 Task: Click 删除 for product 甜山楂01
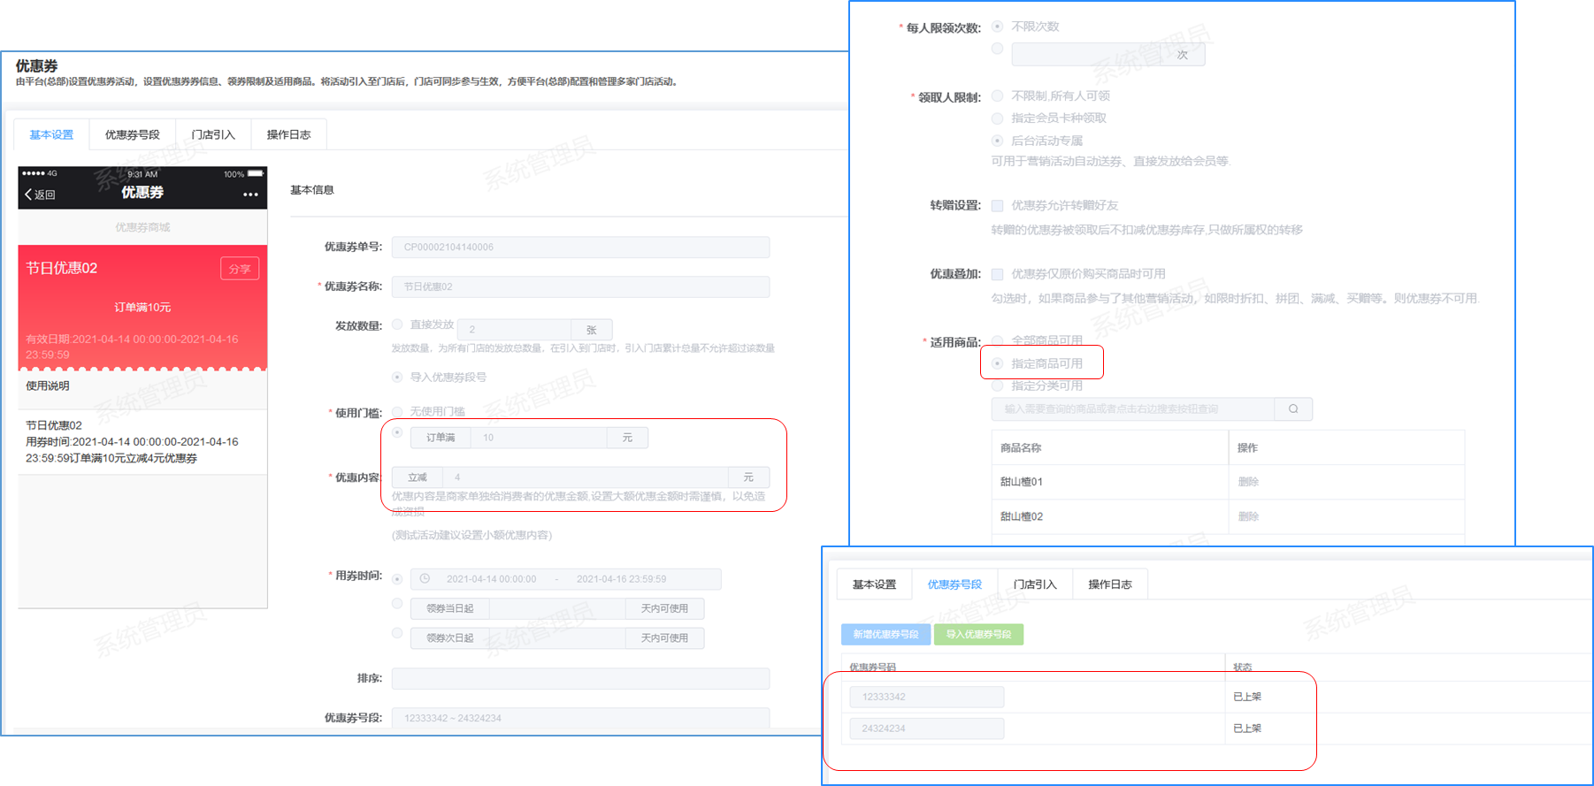click(1248, 482)
